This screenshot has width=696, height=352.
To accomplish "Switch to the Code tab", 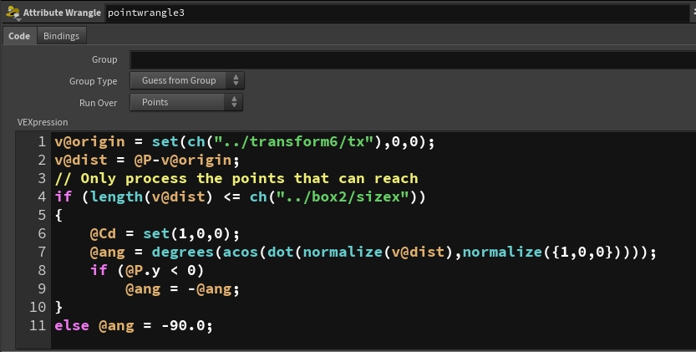I will (18, 36).
